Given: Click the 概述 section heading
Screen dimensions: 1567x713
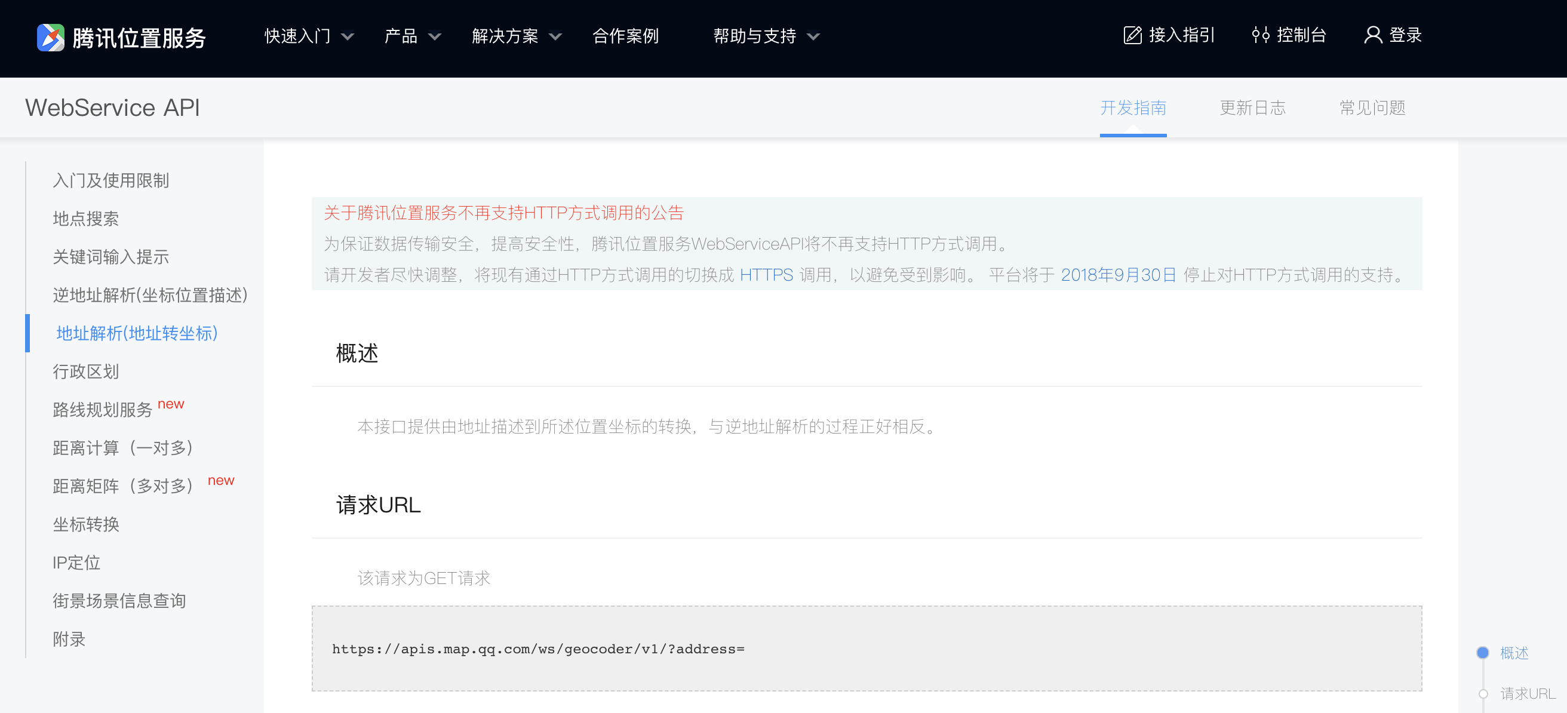Looking at the screenshot, I should click(x=357, y=353).
